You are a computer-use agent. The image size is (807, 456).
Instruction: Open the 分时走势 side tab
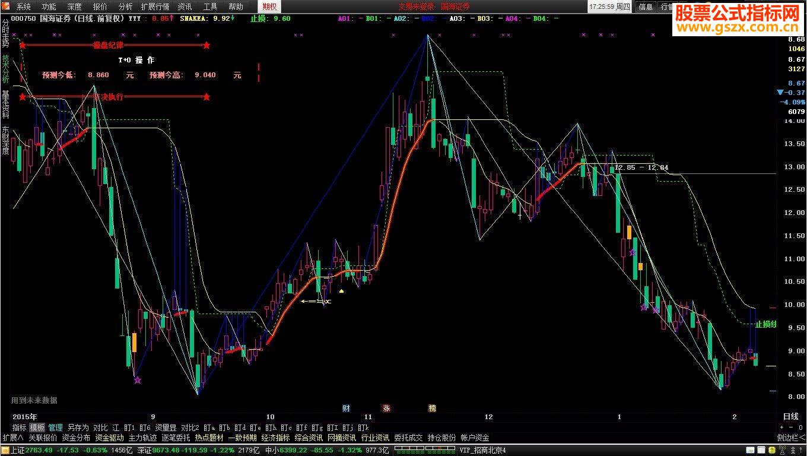click(5, 33)
